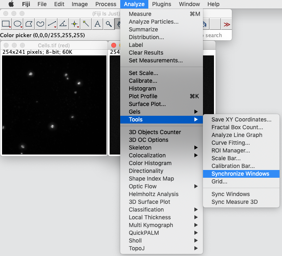This screenshot has width=282, height=256.
Task: Activate the Magnifying glass tool
Action: point(108,24)
